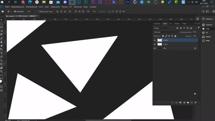The width and height of the screenshot is (215, 121).
Task: Filter layers by pixel layers icon
Action: click(x=177, y=28)
